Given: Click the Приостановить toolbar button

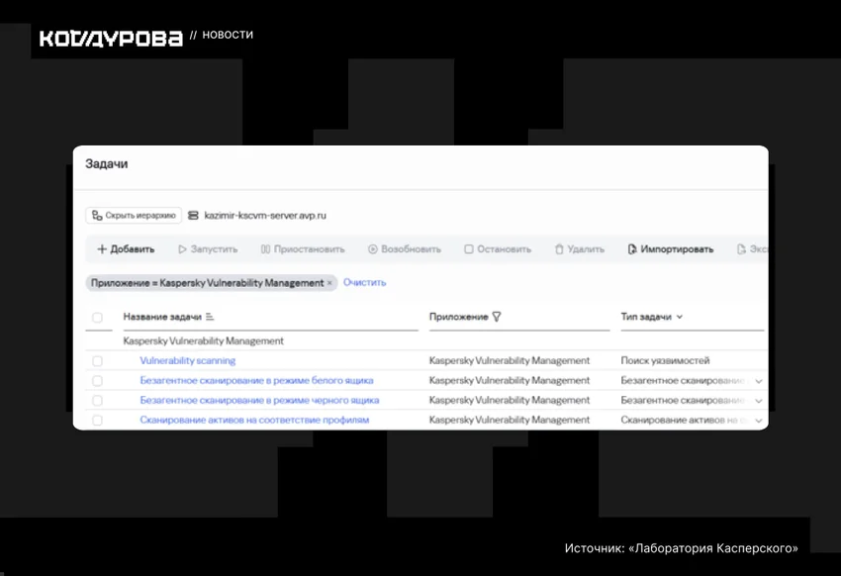Looking at the screenshot, I should (303, 249).
